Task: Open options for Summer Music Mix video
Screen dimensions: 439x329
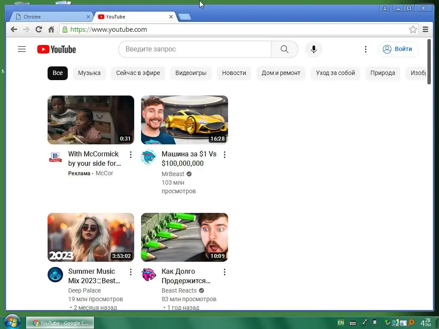Action: click(x=131, y=272)
